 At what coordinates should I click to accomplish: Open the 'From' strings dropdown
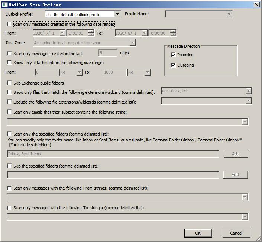tap(245, 197)
